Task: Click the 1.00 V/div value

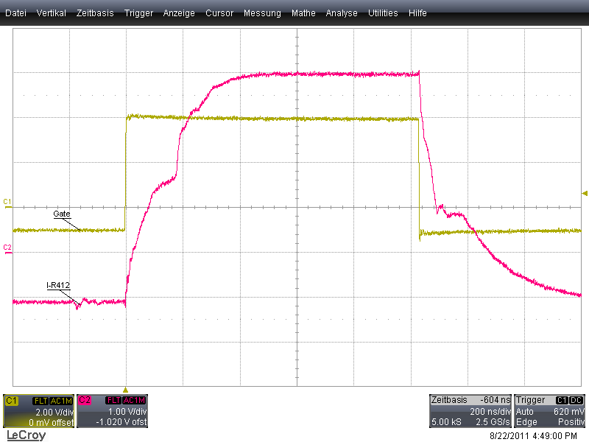Action: pos(127,412)
